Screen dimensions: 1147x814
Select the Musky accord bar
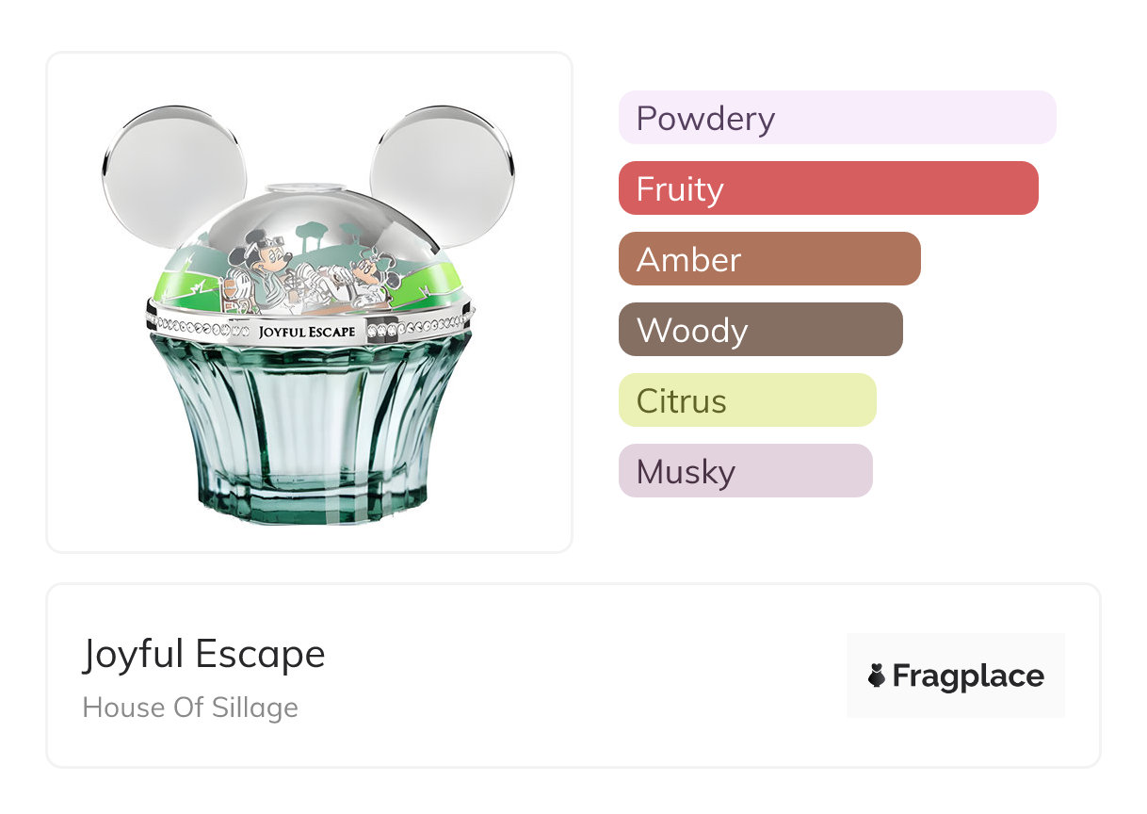pos(745,471)
